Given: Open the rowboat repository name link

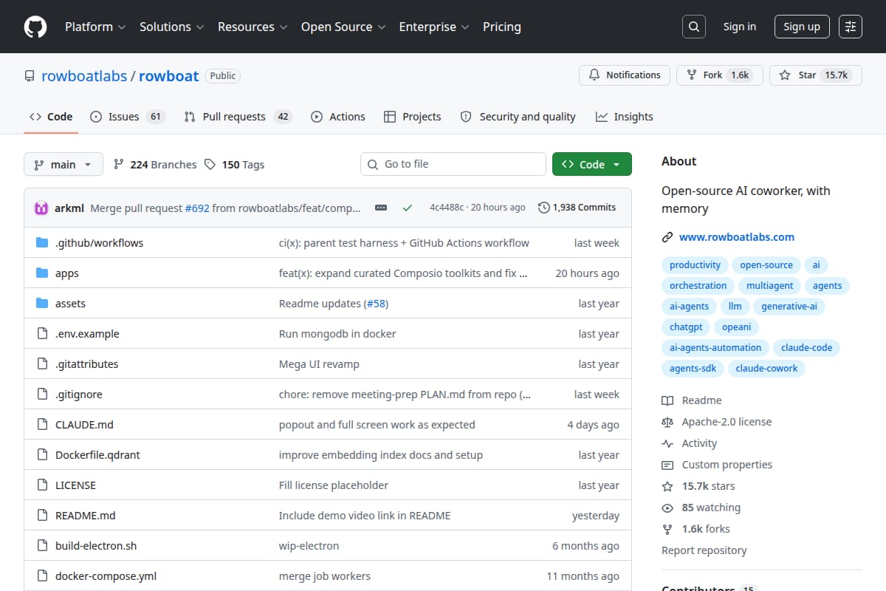Looking at the screenshot, I should click(x=169, y=76).
